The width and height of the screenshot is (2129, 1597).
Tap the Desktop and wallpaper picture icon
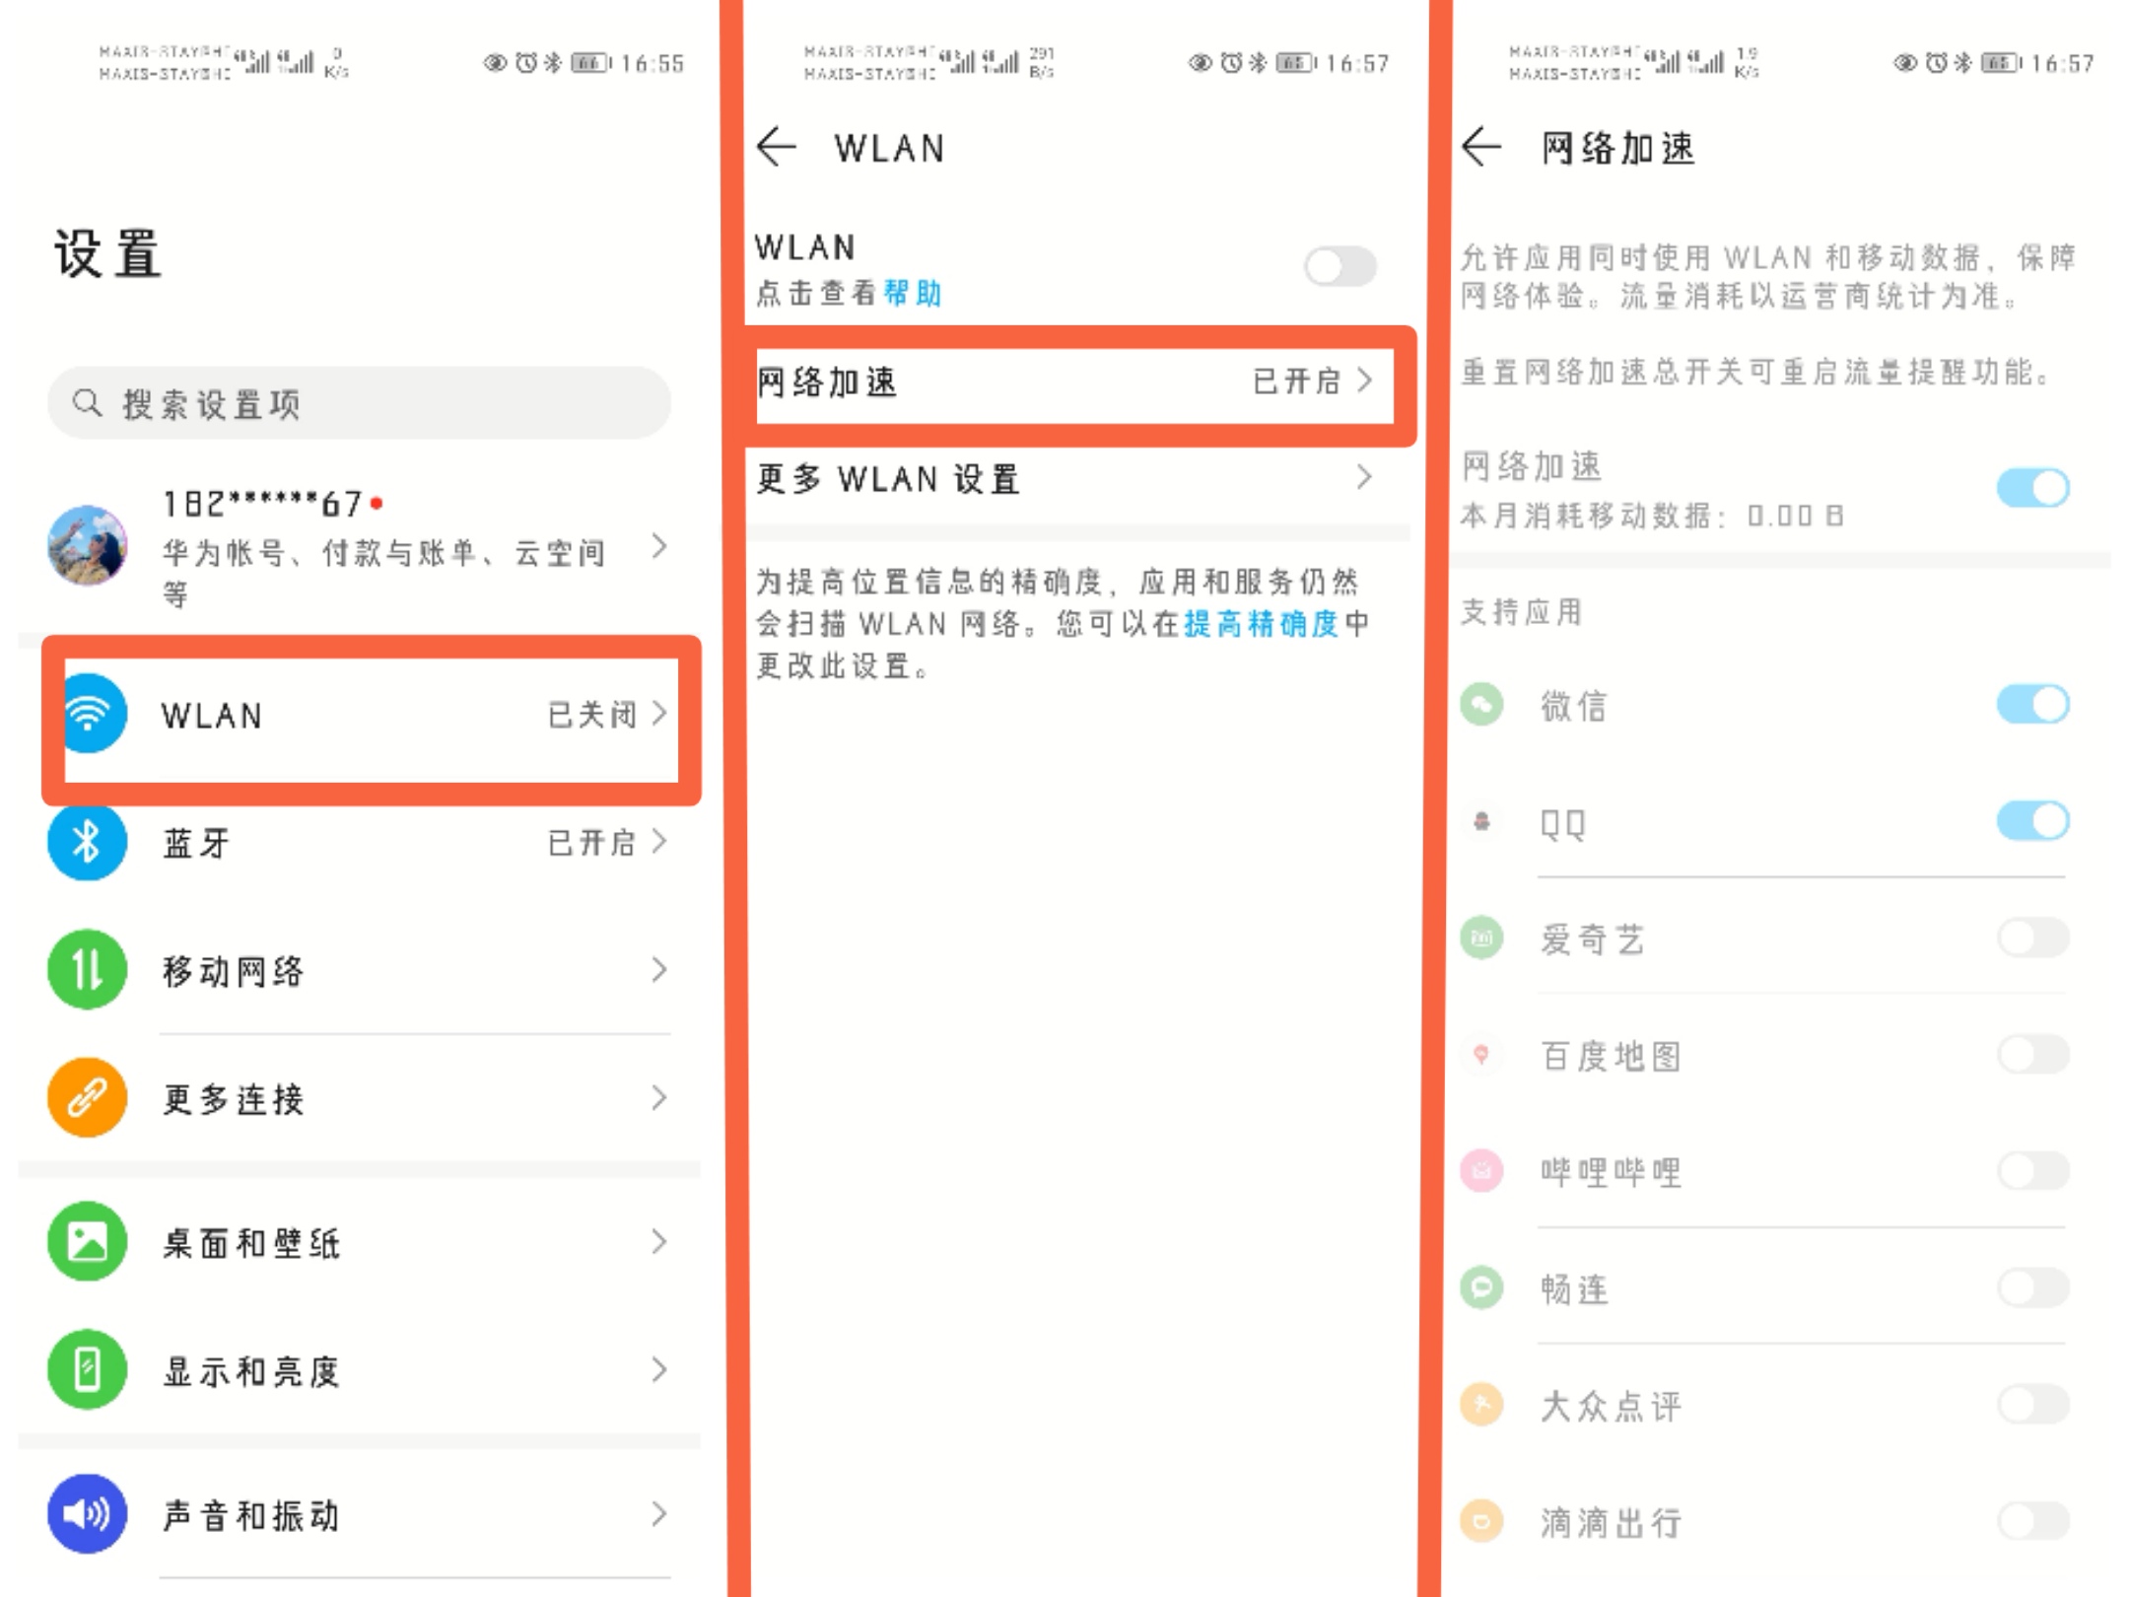[x=87, y=1241]
